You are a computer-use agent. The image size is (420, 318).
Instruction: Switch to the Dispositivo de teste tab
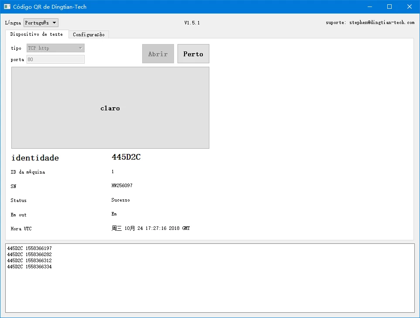coord(37,34)
